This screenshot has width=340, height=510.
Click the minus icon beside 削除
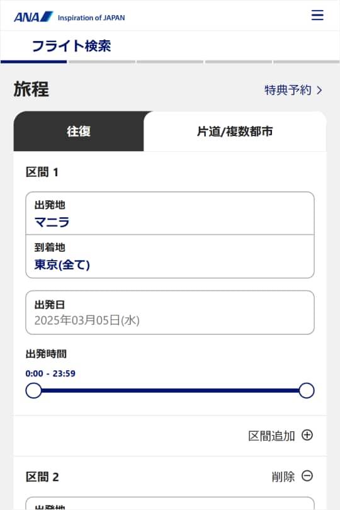(x=307, y=476)
